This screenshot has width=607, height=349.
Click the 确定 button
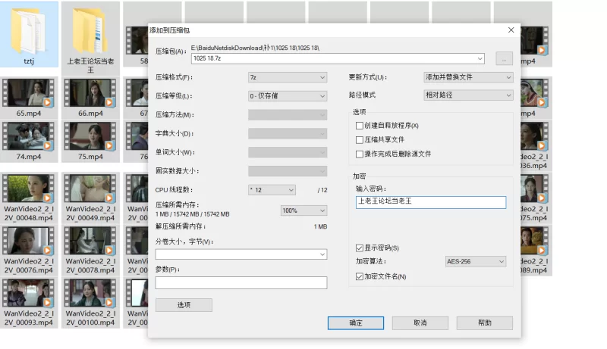coord(356,323)
